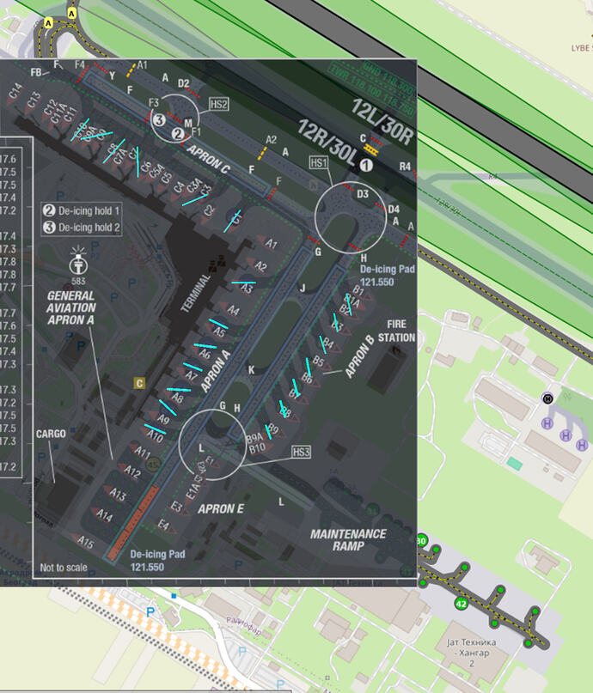Click the 'GENERAL AVIATION APRON A' label
The height and width of the screenshot is (693, 593).
(x=71, y=307)
